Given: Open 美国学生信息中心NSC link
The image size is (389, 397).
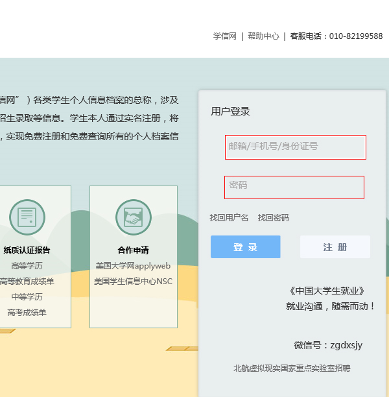Looking at the screenshot, I should pyautogui.click(x=133, y=282).
